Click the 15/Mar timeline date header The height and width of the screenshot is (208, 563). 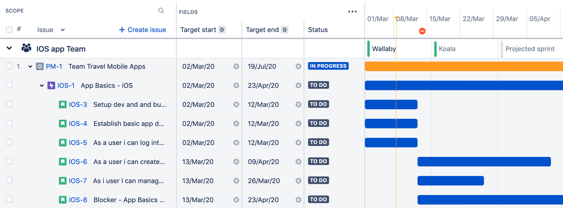click(x=440, y=19)
